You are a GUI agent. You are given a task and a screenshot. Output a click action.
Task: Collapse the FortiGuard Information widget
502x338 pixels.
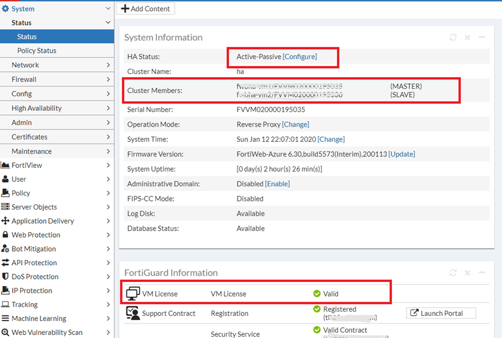coord(482,273)
